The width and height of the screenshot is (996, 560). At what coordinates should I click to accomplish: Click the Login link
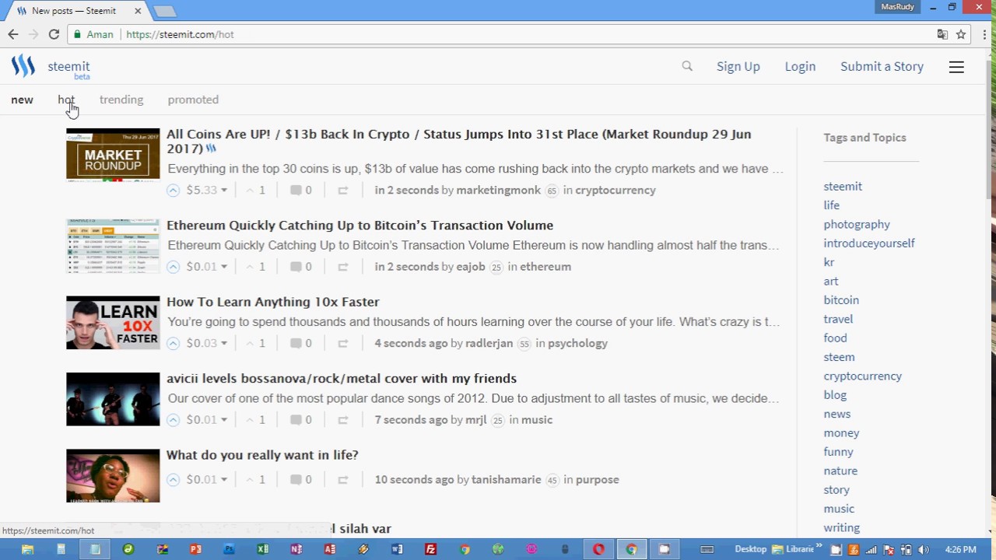click(800, 66)
